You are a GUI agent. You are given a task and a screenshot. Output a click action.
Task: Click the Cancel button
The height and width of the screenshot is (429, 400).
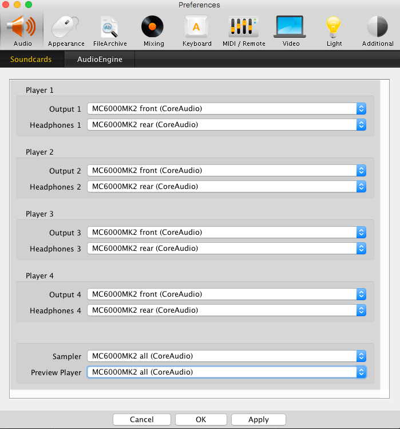pos(142,419)
